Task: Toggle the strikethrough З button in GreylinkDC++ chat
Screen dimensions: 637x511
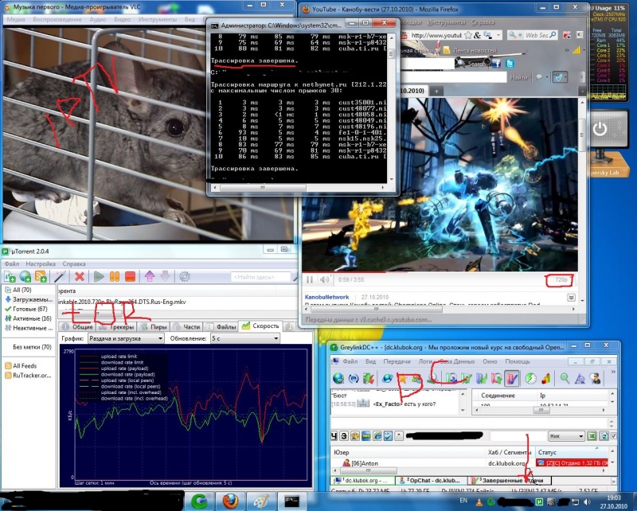Action: click(344, 436)
